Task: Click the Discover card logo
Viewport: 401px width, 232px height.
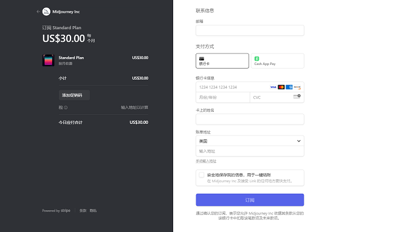Action: (x=297, y=87)
